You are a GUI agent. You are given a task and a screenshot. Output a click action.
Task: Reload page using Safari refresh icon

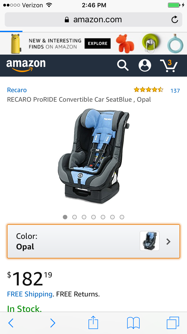175,20
